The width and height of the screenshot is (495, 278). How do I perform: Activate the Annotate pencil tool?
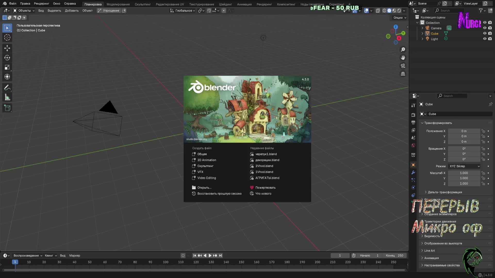coord(7,88)
